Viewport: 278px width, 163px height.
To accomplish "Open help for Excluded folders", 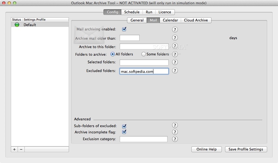I will tap(175, 71).
